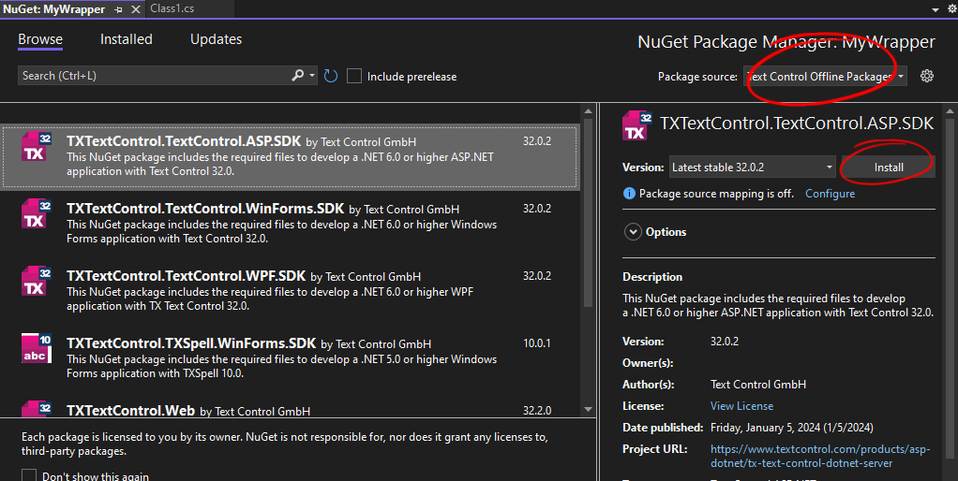
Task: Switch to the Browse tab
Action: point(40,39)
